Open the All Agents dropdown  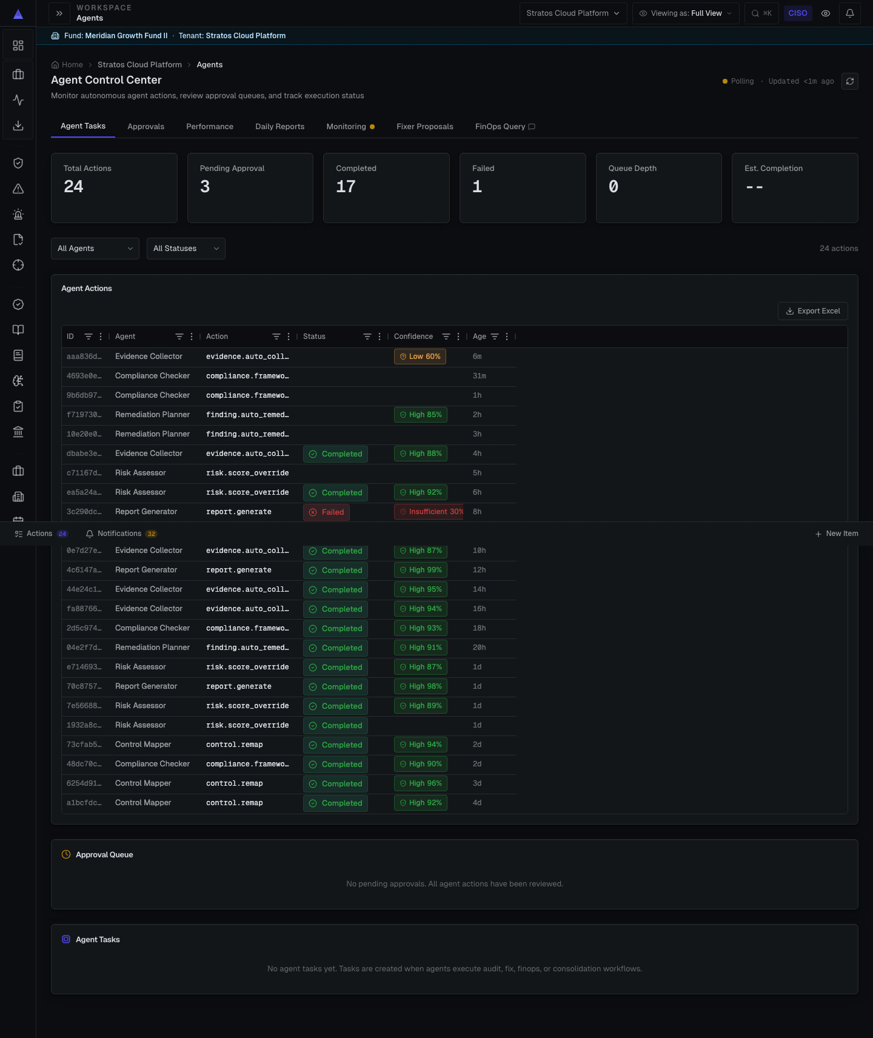pyautogui.click(x=95, y=249)
